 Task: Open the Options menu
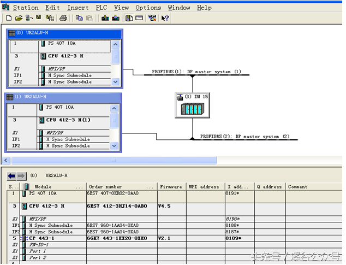[148, 8]
